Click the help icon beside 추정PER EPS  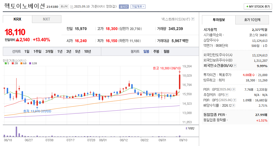(227, 95)
